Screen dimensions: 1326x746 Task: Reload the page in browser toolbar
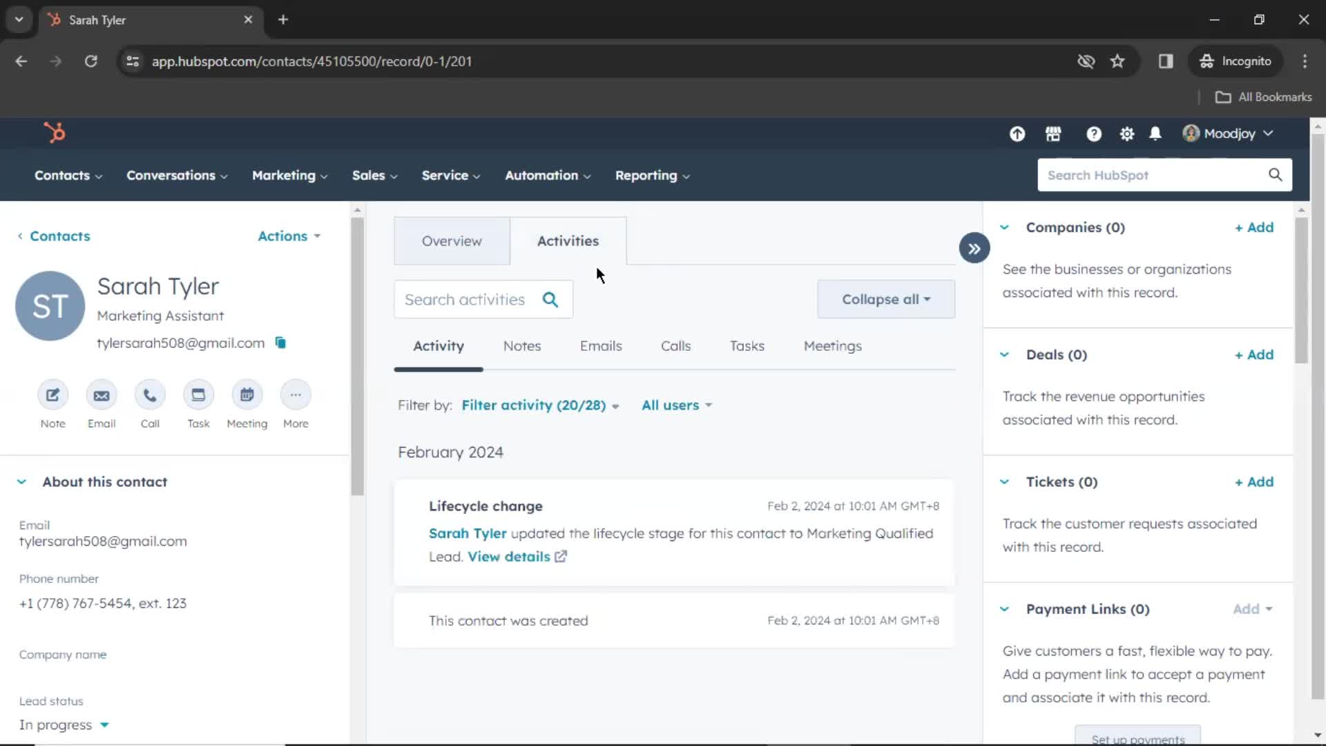90,61
